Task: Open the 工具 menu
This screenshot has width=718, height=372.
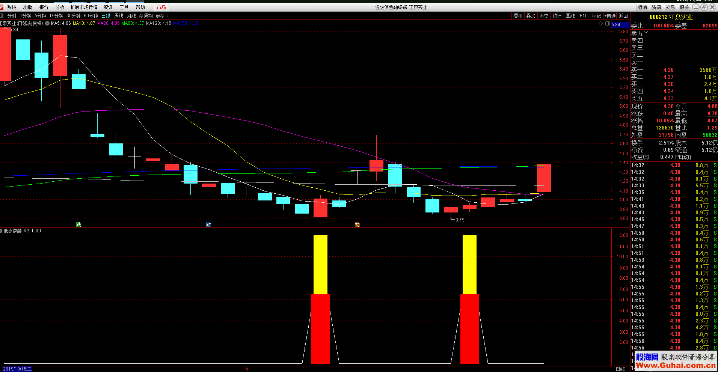Action: [124, 7]
